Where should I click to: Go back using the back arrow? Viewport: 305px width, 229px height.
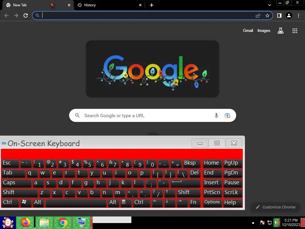point(7,16)
